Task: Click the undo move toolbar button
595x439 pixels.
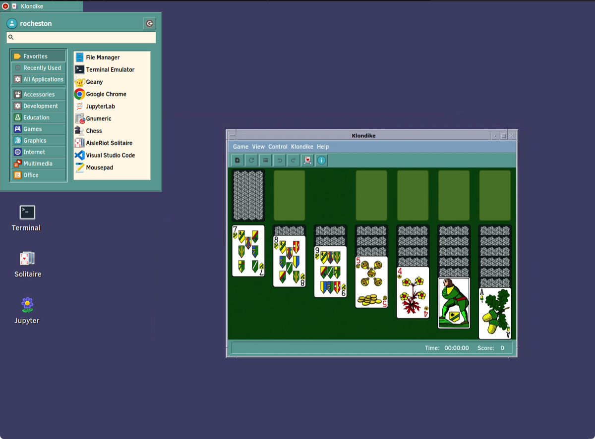Action: click(280, 160)
